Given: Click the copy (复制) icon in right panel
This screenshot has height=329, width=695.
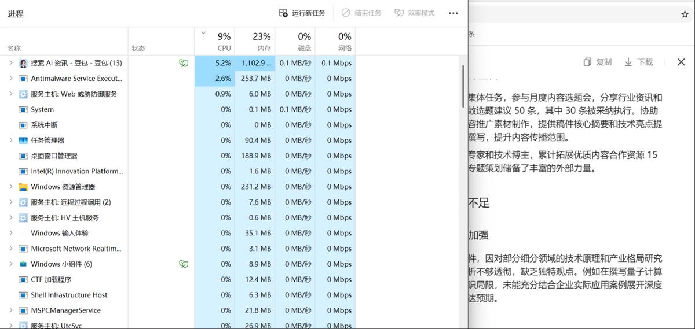Looking at the screenshot, I should point(587,62).
